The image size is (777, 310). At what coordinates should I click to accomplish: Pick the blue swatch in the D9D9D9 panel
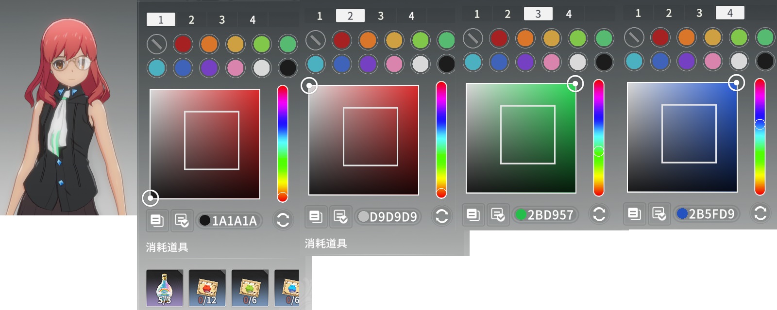[x=342, y=64]
